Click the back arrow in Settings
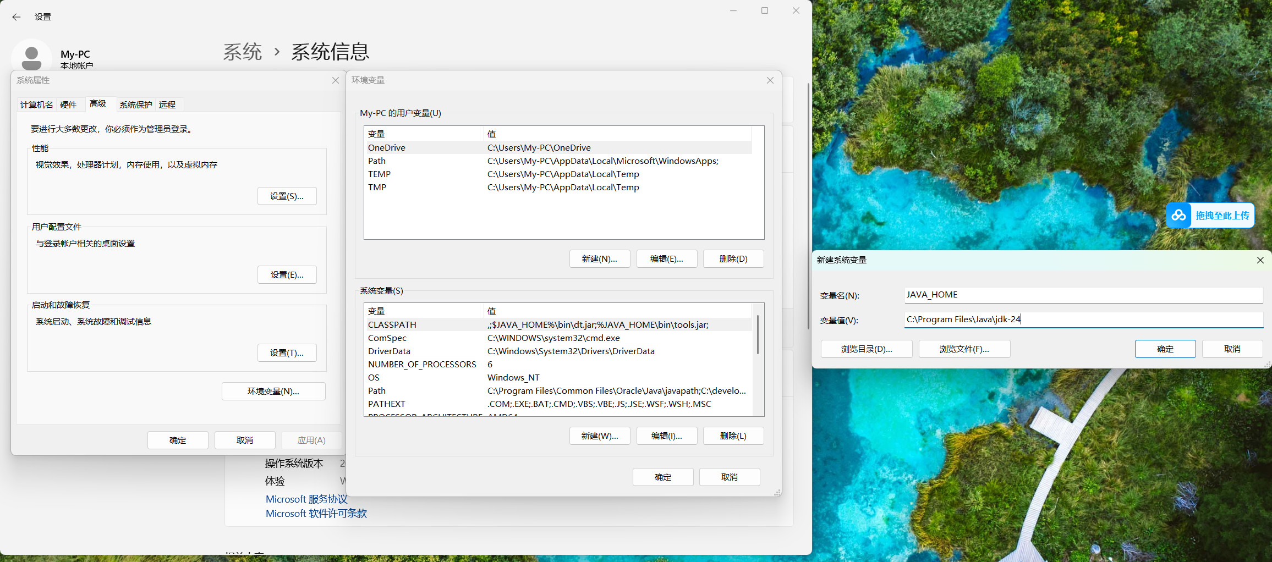Screen dimensions: 1272x562 tap(16, 17)
